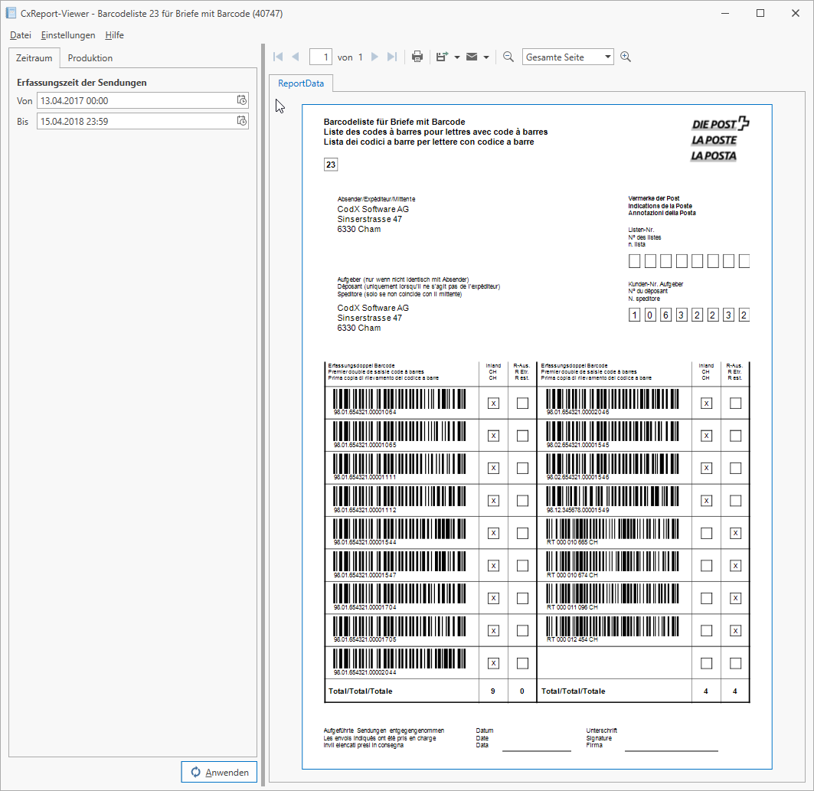Open the date picker for the Von field
The image size is (814, 791).
point(242,100)
